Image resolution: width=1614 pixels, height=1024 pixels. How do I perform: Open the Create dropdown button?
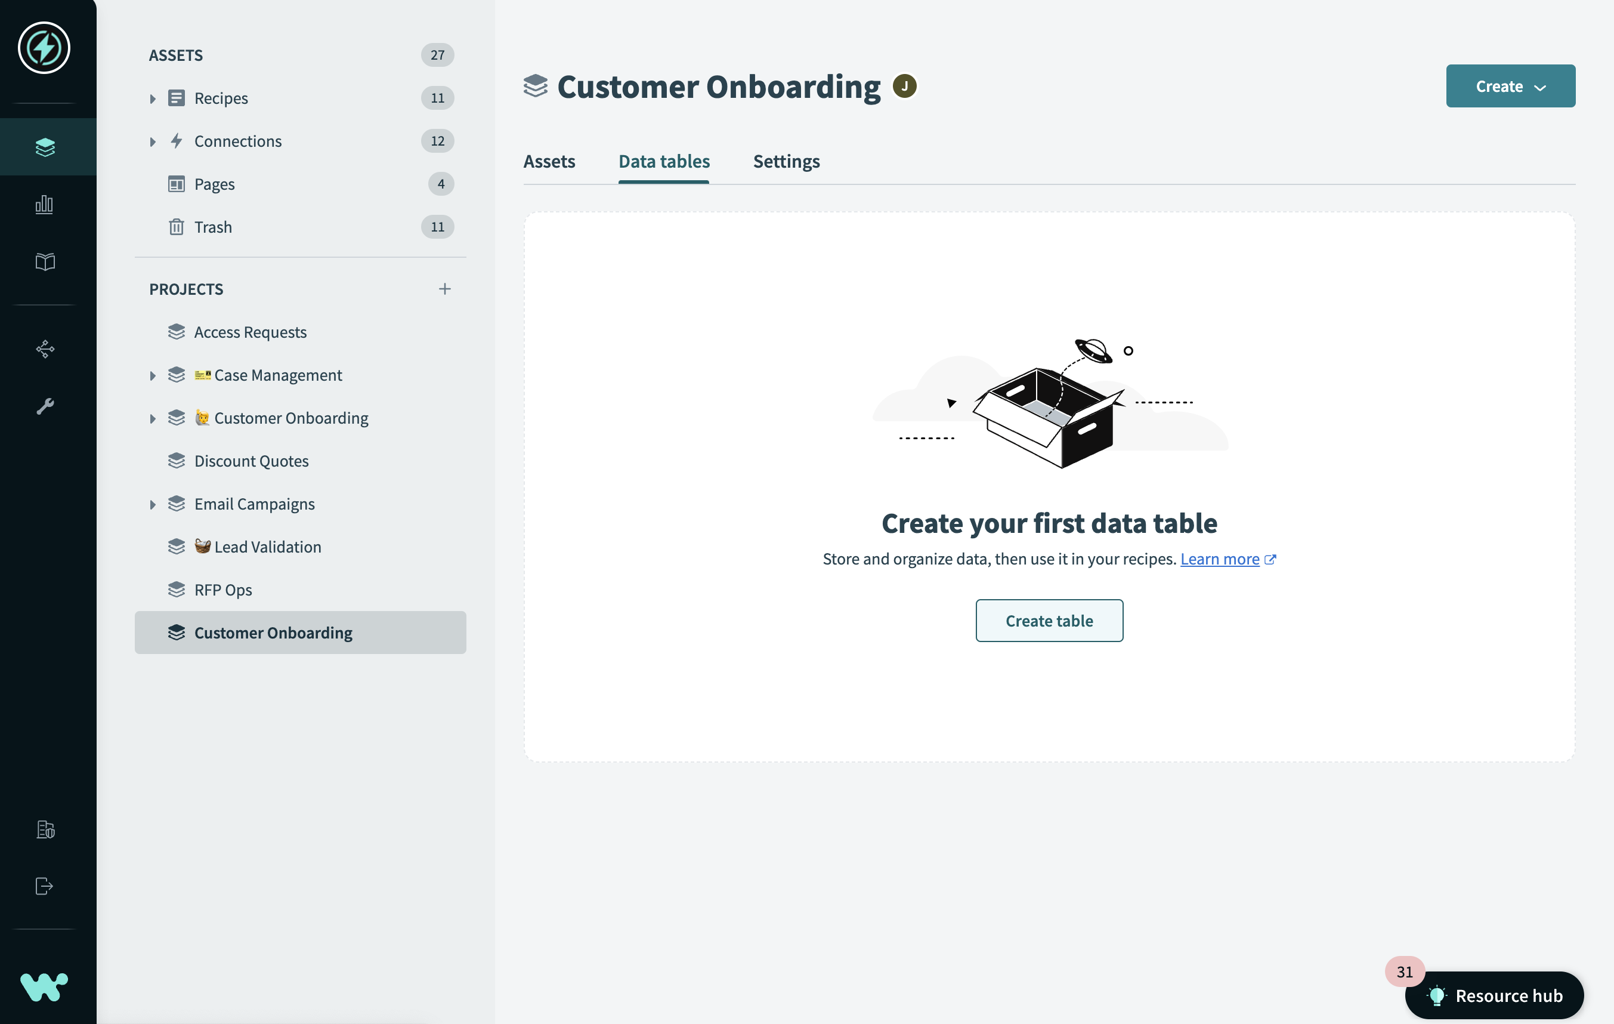1510,87
